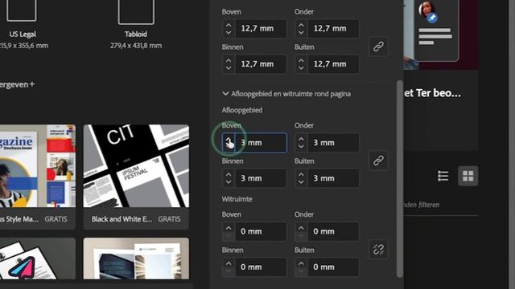The width and height of the screenshot is (515, 289).
Task: Click the Afloopgebied Boven 3 mm field
Action: (x=261, y=143)
